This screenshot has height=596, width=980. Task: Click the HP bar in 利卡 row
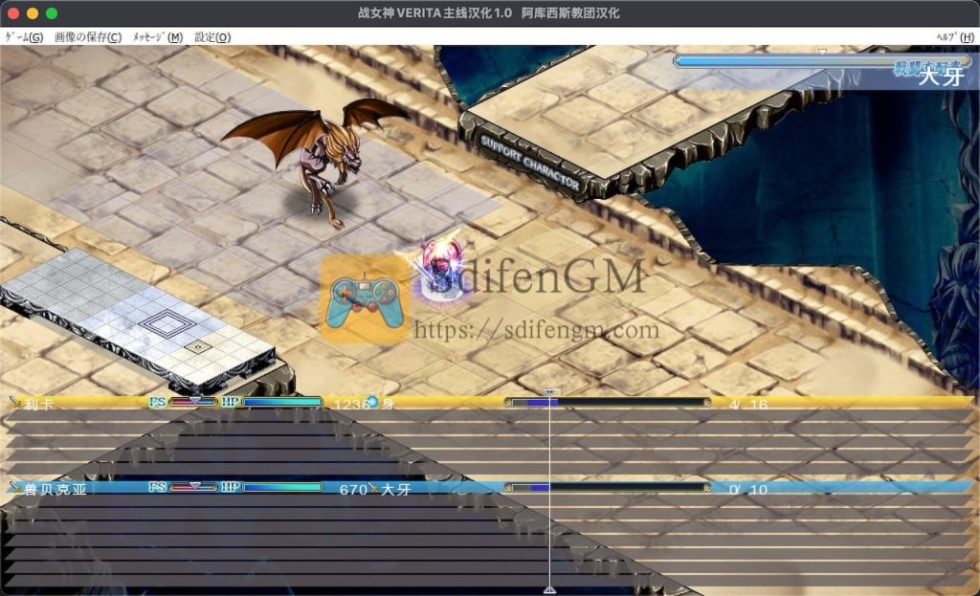[282, 403]
